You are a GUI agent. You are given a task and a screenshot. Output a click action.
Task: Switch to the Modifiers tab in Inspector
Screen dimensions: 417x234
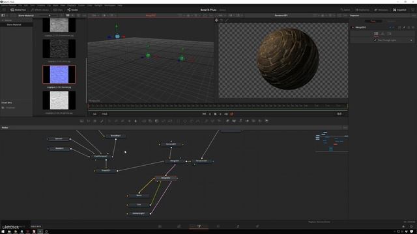pyautogui.click(x=391, y=21)
